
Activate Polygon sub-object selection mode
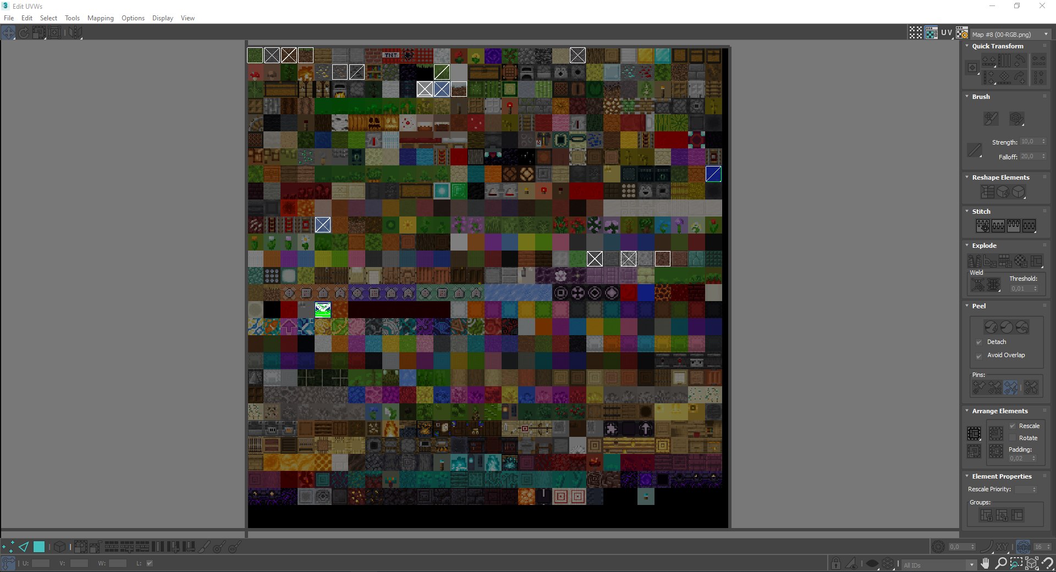coord(39,547)
